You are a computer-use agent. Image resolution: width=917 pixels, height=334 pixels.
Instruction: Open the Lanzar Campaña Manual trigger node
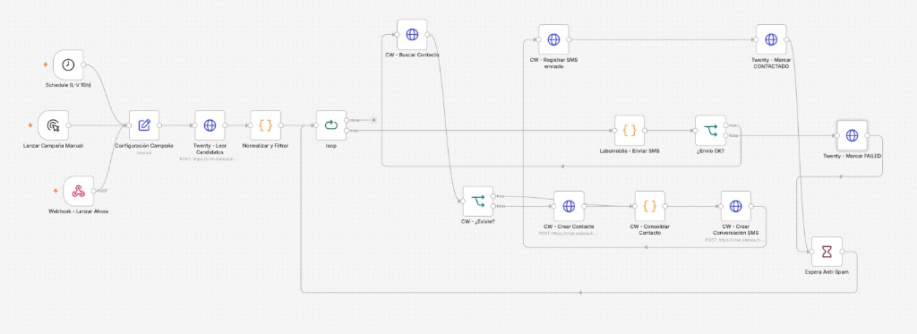pyautogui.click(x=53, y=125)
